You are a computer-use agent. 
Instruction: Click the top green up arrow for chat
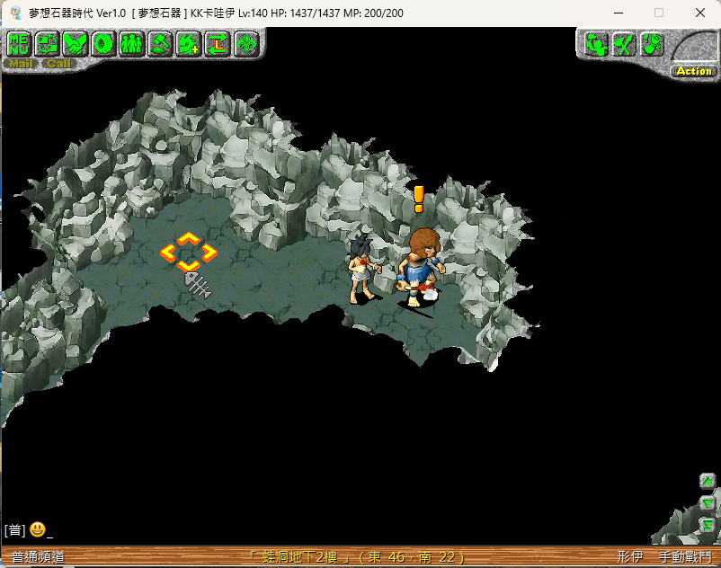pos(708,482)
